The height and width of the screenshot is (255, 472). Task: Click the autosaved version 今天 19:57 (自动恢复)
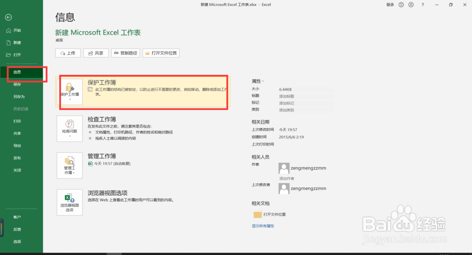tap(110, 164)
